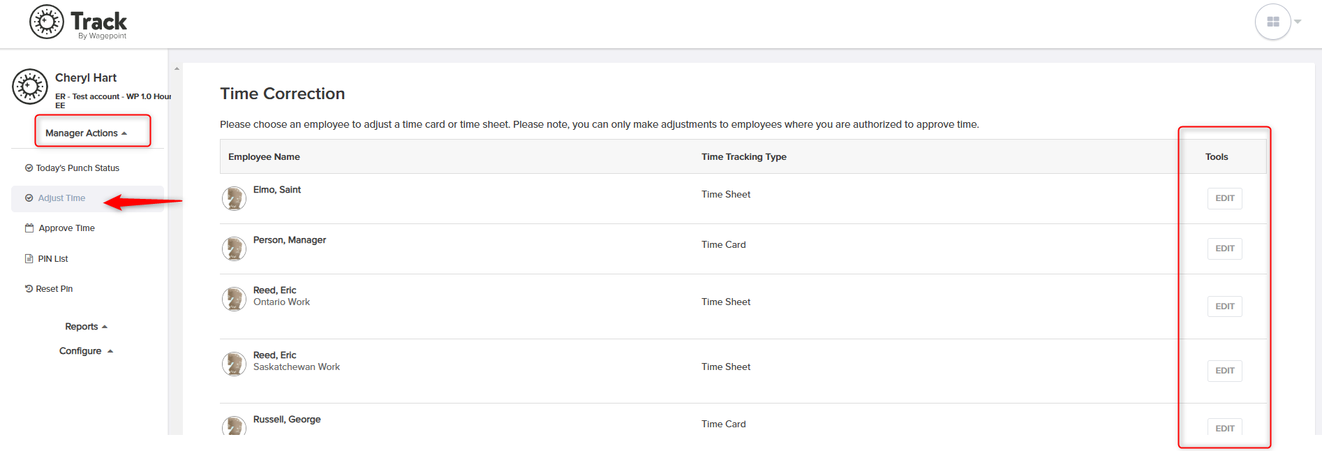The width and height of the screenshot is (1322, 451).
Task: Click the Reset Pin refresh icon
Action: click(29, 288)
